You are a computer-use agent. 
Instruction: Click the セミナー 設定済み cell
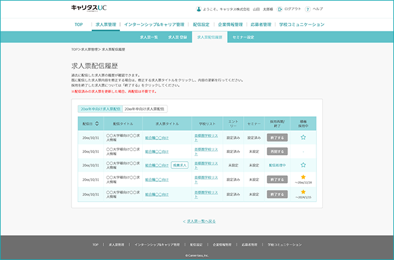click(x=254, y=138)
